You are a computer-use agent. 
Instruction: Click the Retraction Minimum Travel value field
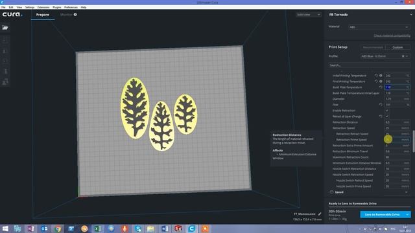397,151
